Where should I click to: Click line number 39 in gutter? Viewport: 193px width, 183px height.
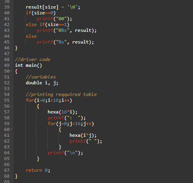[x=7, y=7]
